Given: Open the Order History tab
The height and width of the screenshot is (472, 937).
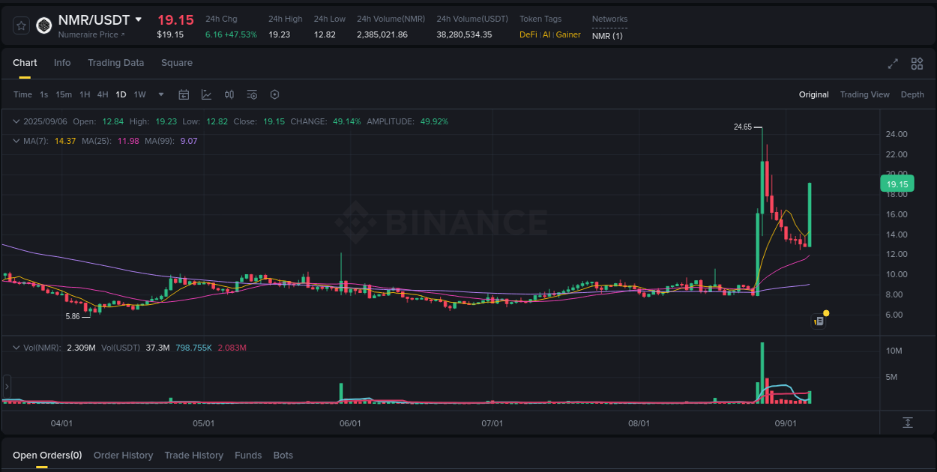Looking at the screenshot, I should click(123, 455).
